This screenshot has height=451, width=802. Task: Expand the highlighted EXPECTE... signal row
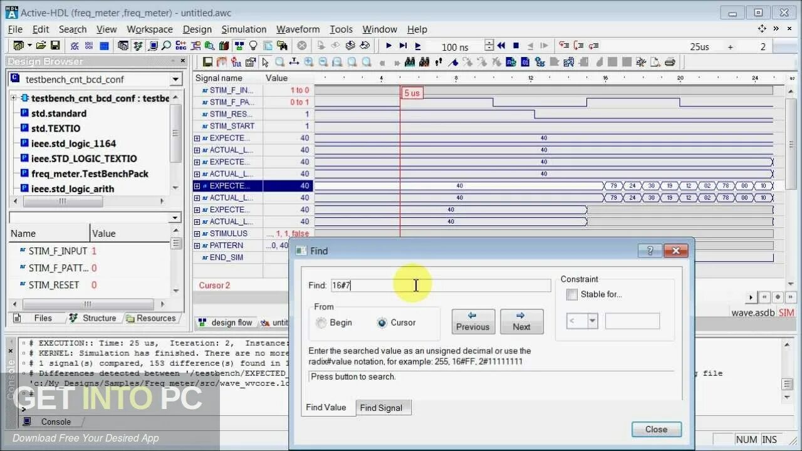[x=197, y=186]
